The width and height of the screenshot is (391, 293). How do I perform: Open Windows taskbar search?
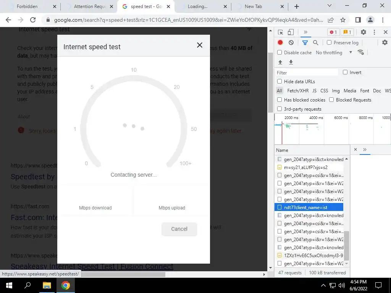27,285
